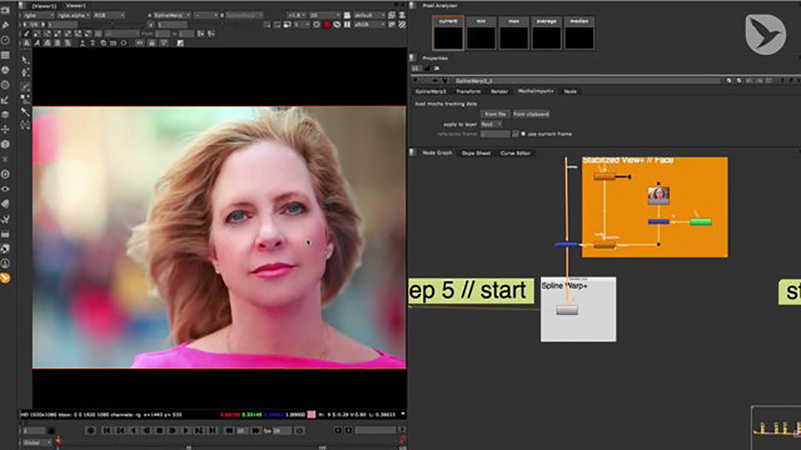Viewport: 801px width, 450px height.
Task: Click the lock icon in viewer toolbar
Action: click(152, 43)
